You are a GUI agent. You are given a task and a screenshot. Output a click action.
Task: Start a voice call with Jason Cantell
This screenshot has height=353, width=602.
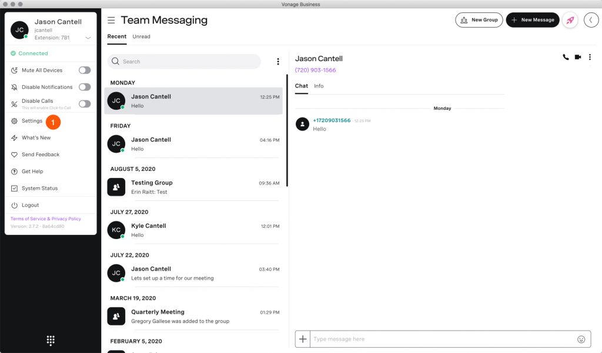point(566,57)
